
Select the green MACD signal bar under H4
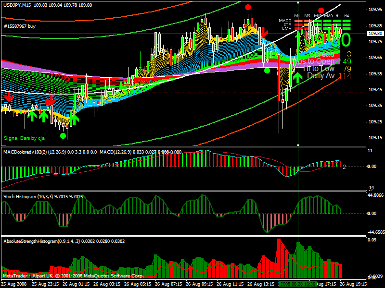346,21
